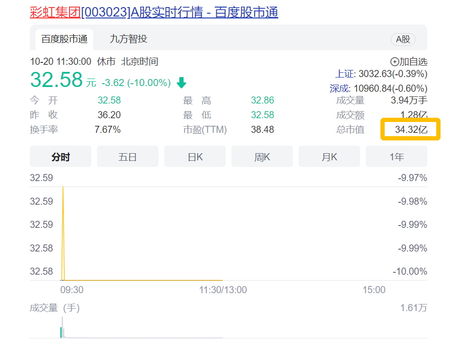Click the green volume bar at open
467x339 pixels.
(61, 332)
